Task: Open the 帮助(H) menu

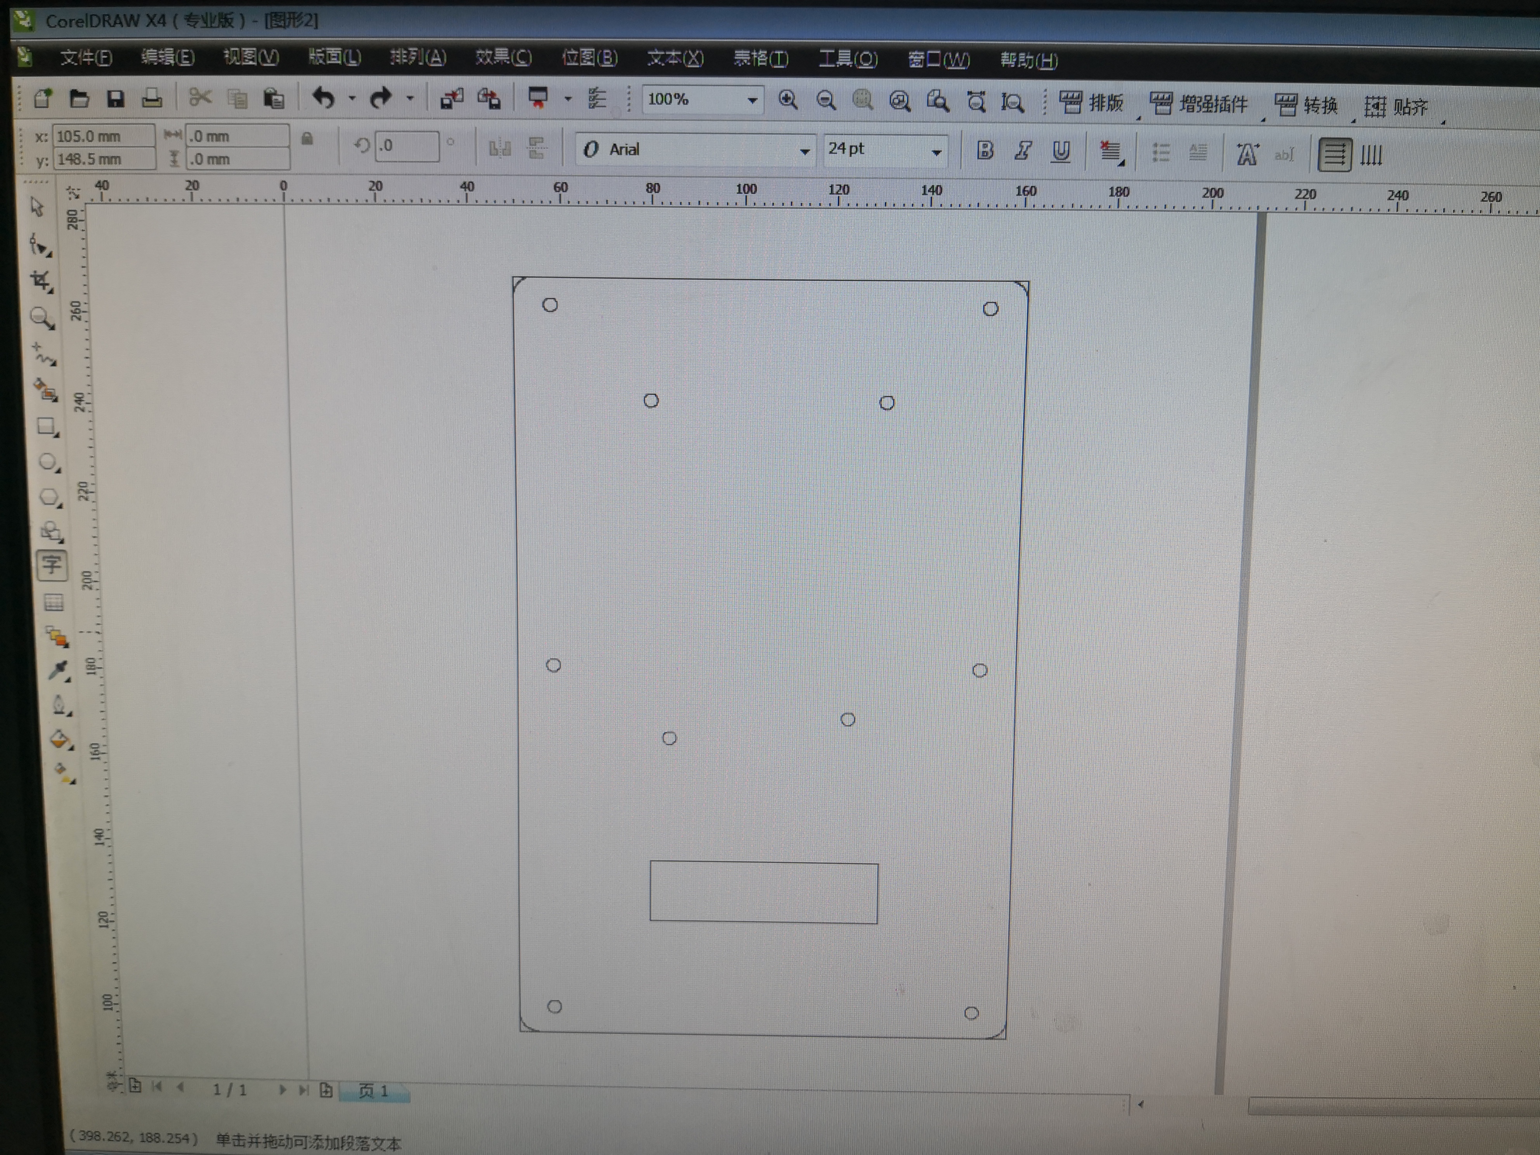Action: (1029, 61)
